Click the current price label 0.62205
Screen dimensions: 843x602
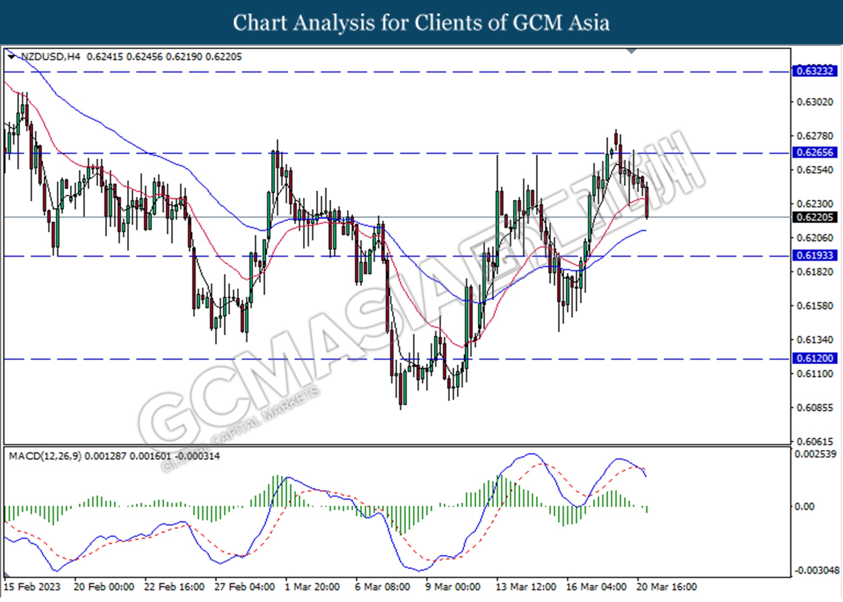(x=815, y=217)
